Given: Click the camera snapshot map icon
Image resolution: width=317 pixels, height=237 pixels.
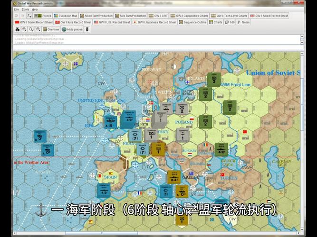Looking at the screenshot, I should [18, 29].
